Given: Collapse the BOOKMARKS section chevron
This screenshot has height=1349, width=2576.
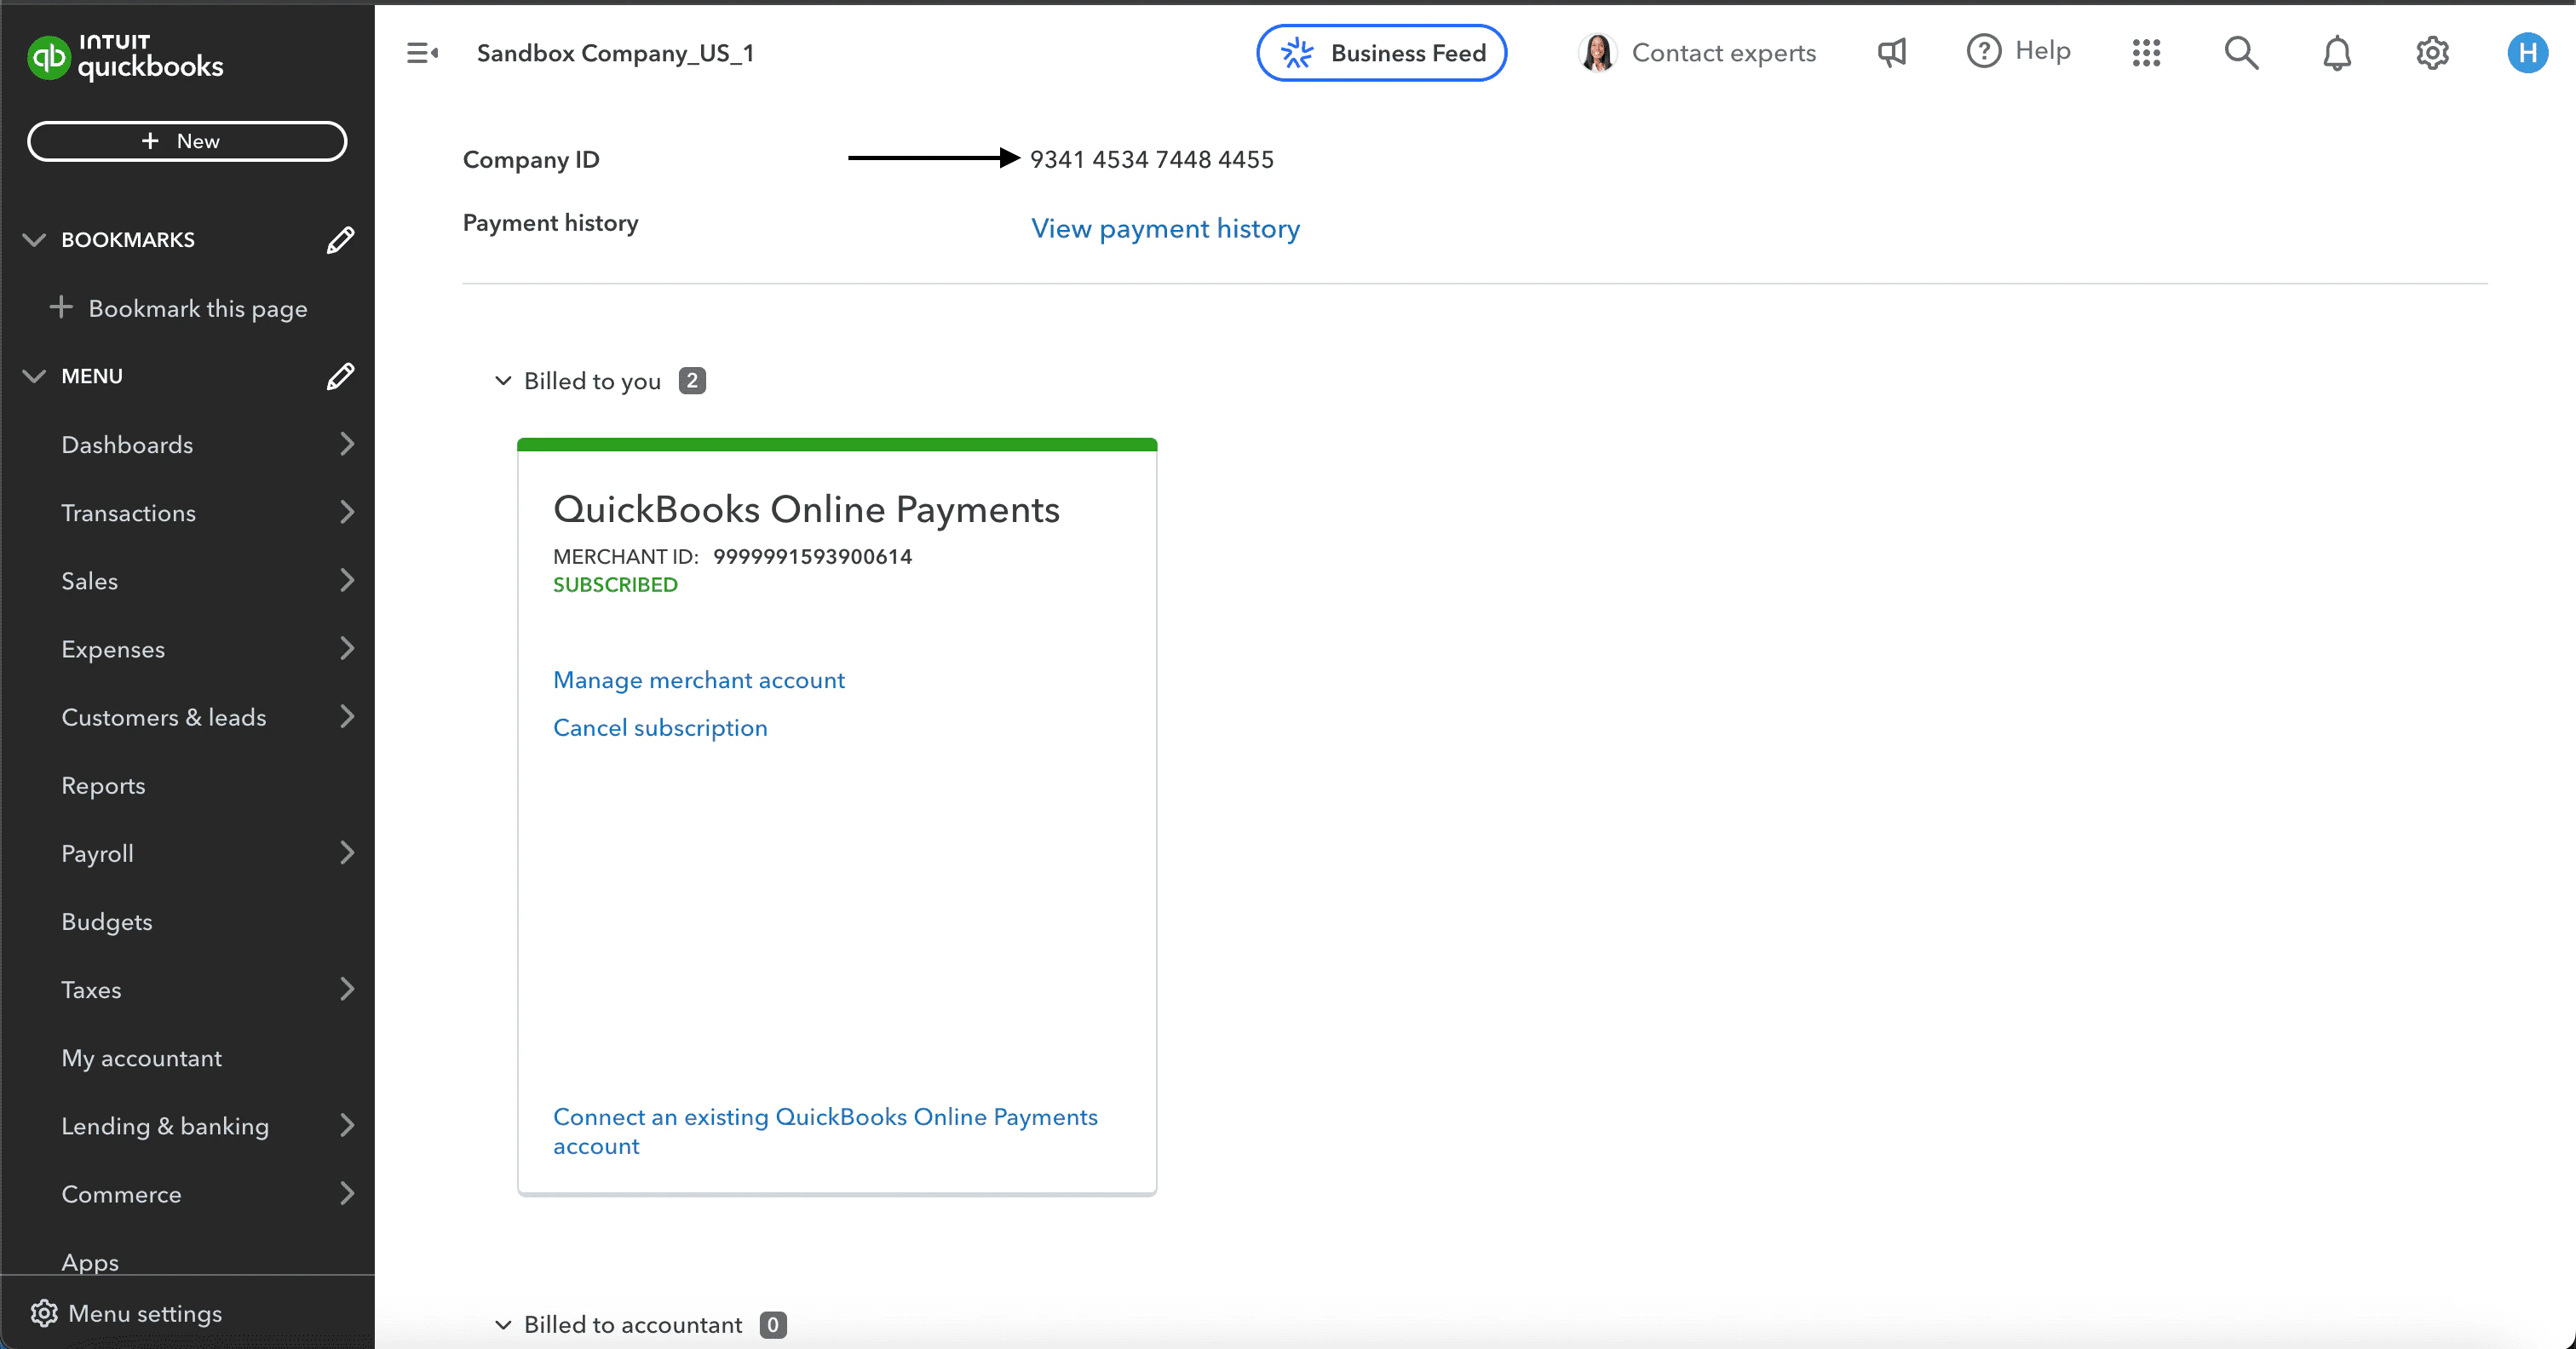Looking at the screenshot, I should [x=34, y=240].
